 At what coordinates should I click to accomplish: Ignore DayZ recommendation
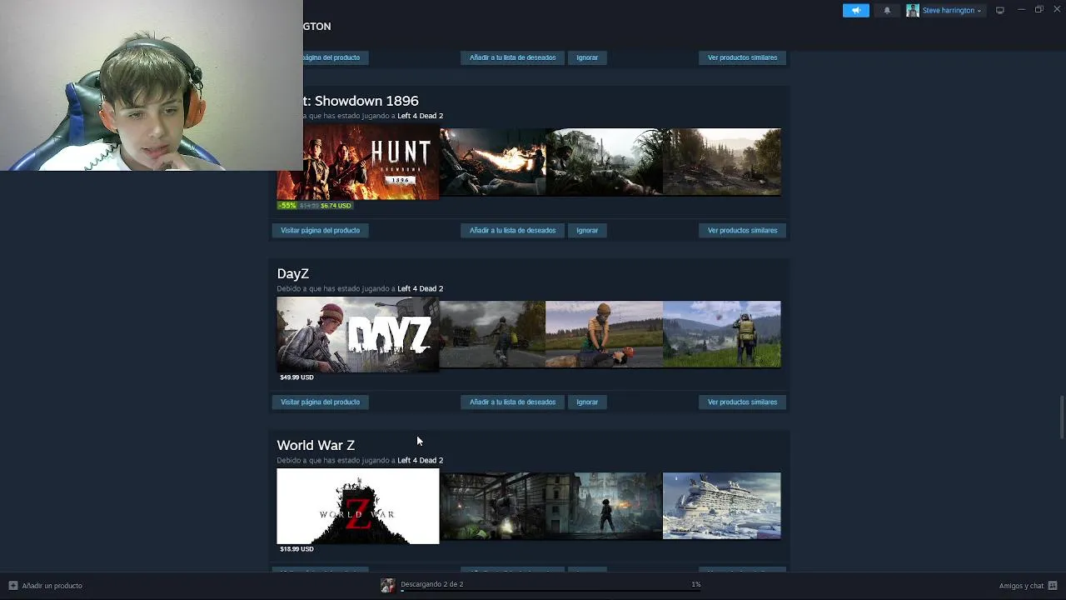click(x=587, y=402)
